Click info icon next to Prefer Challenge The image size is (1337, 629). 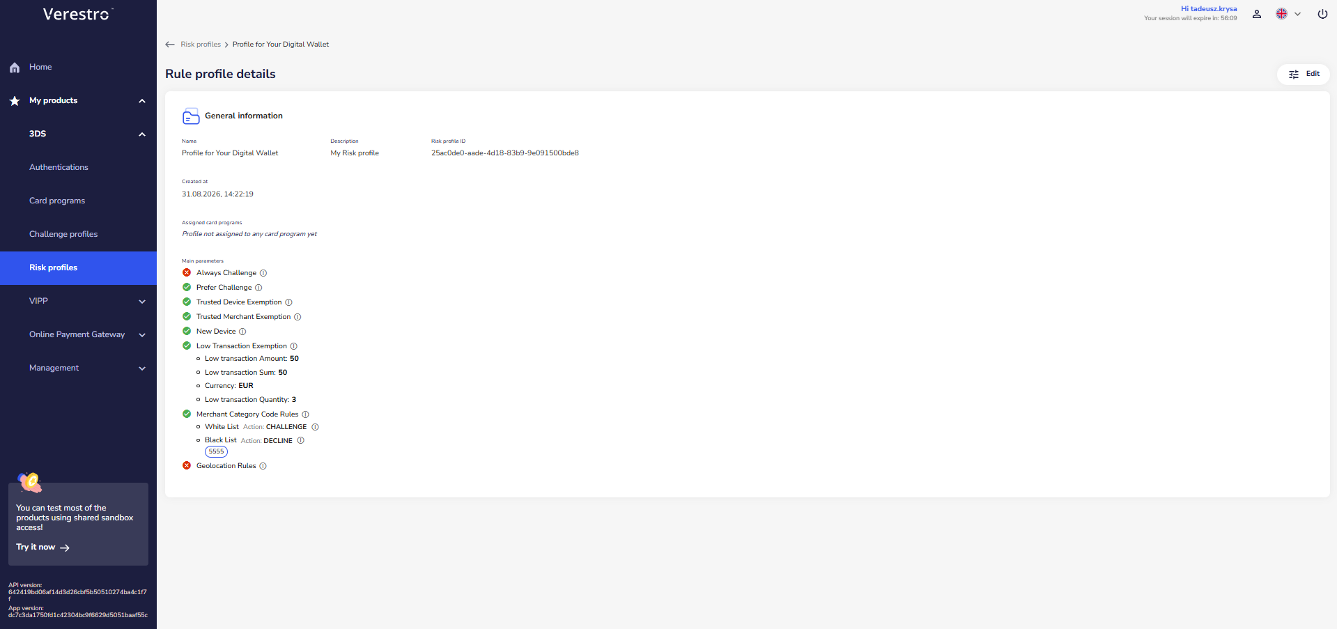pos(258,288)
